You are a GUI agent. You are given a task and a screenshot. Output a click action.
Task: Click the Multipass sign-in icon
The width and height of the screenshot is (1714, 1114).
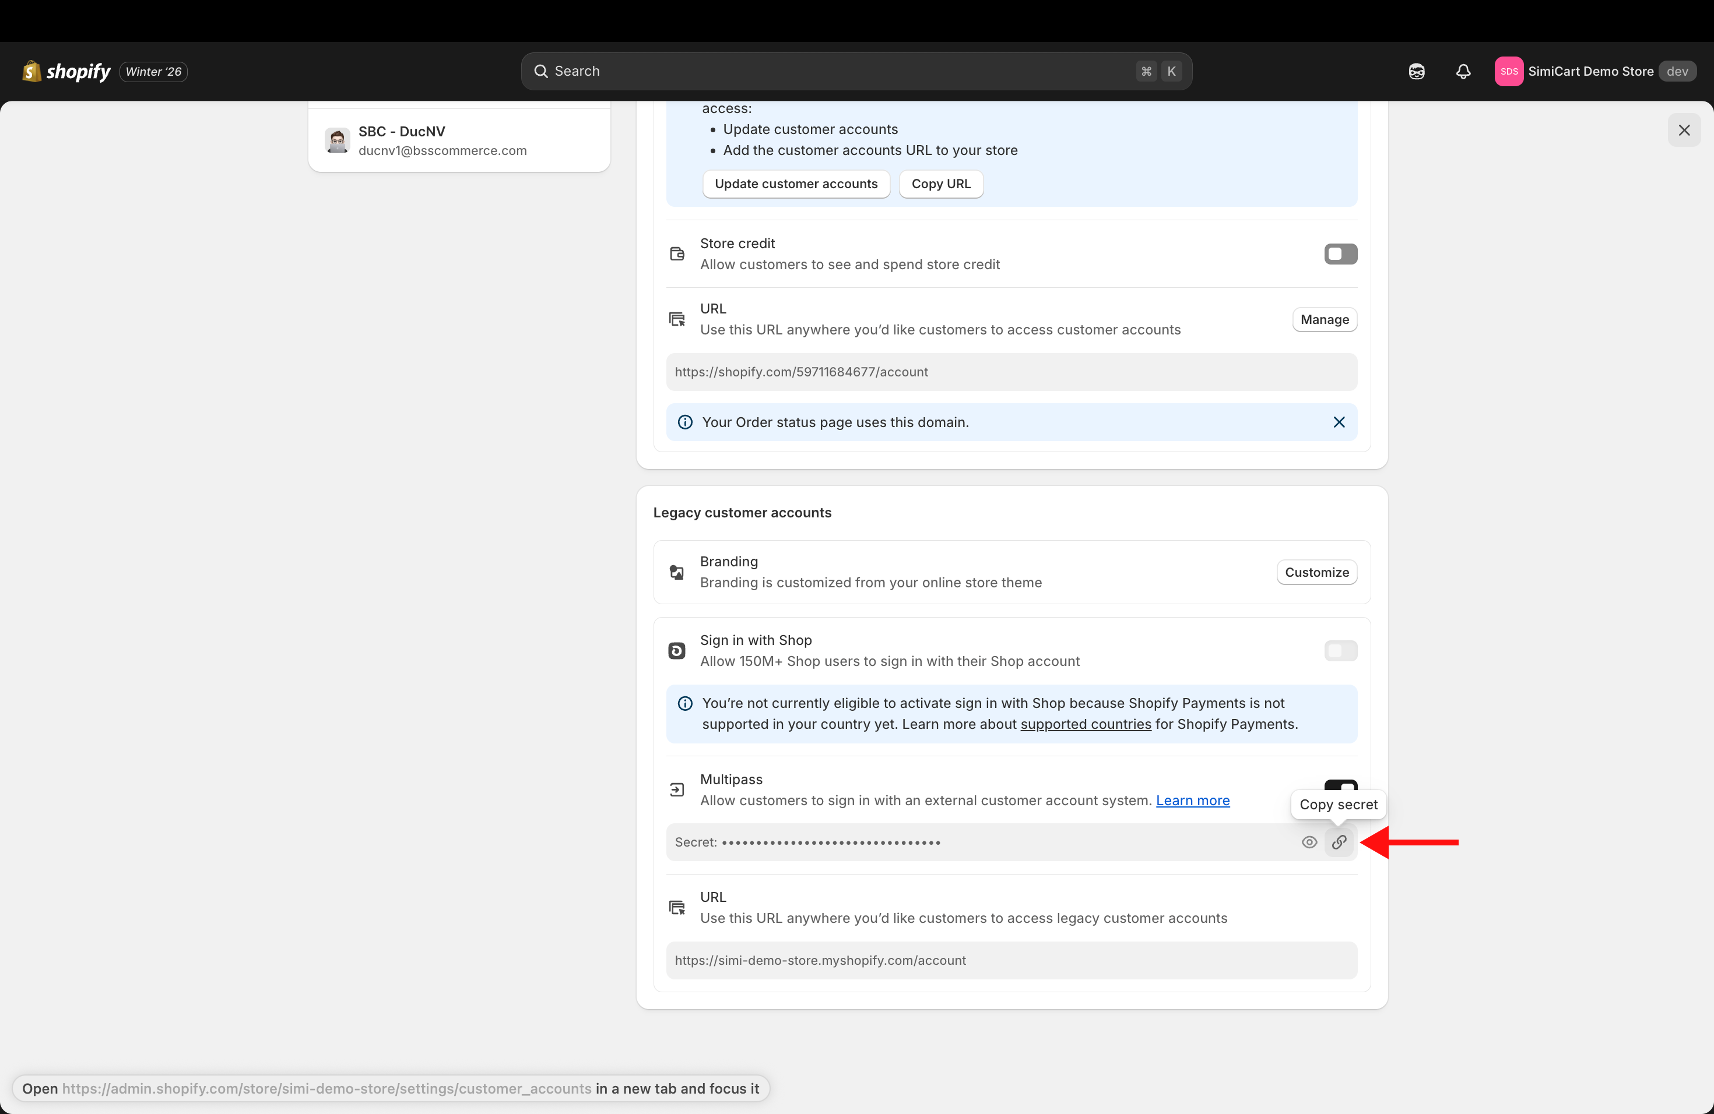coord(676,790)
